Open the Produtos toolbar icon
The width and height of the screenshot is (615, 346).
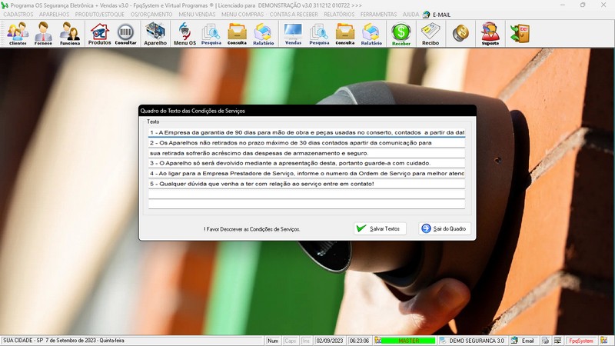tap(99, 34)
